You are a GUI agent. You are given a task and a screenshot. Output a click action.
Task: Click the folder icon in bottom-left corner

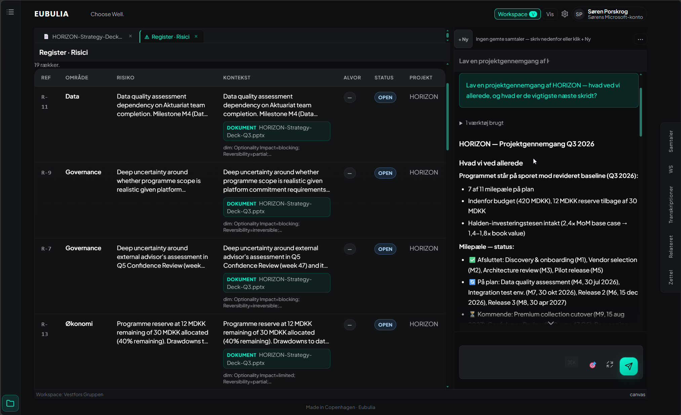pos(10,403)
